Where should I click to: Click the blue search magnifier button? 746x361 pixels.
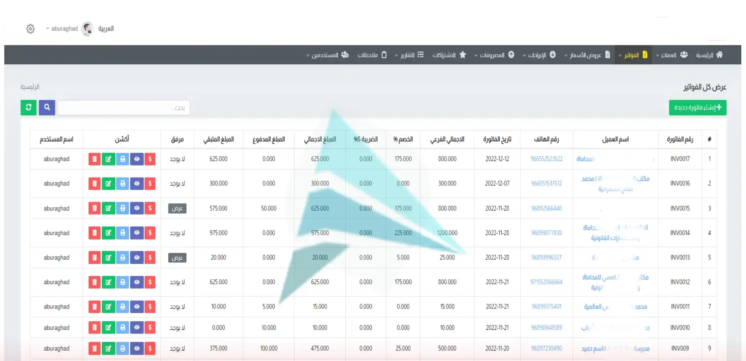[x=47, y=107]
